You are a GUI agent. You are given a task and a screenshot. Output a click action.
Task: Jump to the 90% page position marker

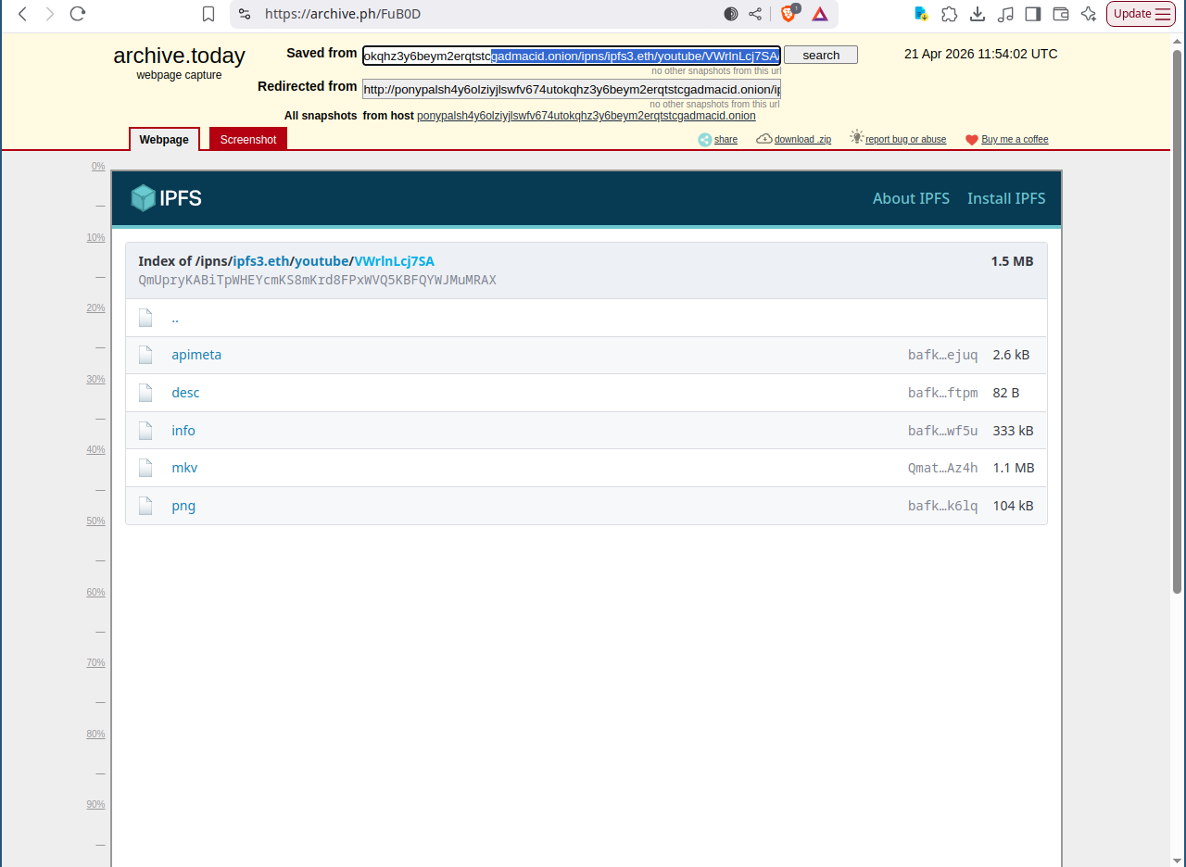pyautogui.click(x=95, y=804)
